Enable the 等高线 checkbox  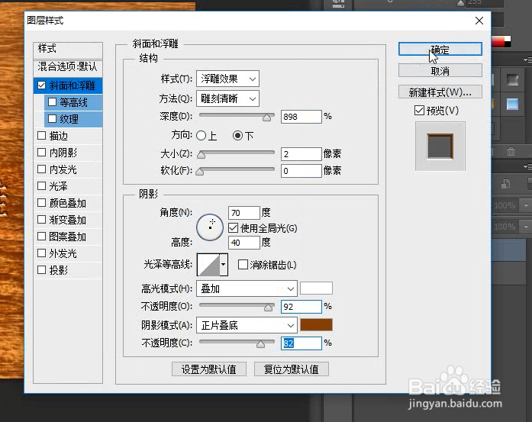point(52,102)
